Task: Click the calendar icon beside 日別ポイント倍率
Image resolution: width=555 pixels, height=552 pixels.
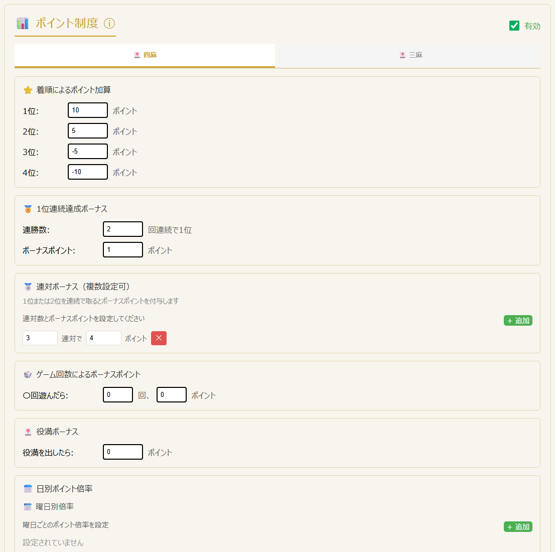Action: (28, 489)
